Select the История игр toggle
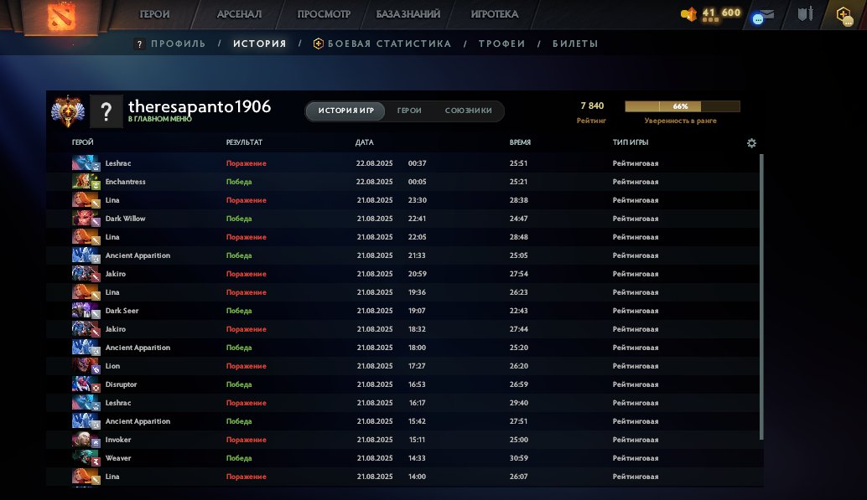Screen dimensions: 867x500 click(x=345, y=111)
